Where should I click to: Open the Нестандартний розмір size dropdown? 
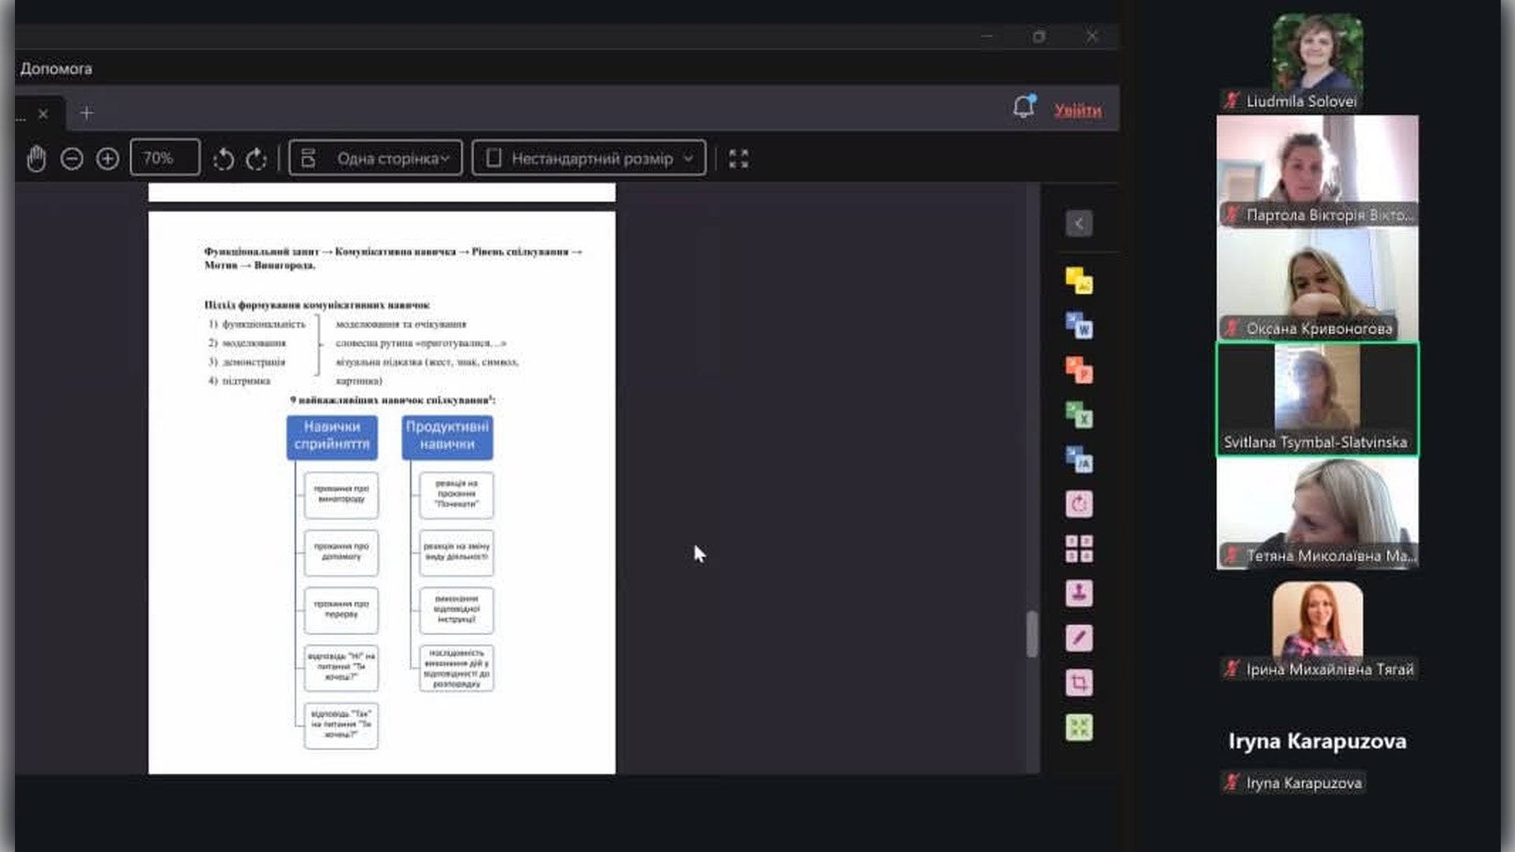coord(589,159)
